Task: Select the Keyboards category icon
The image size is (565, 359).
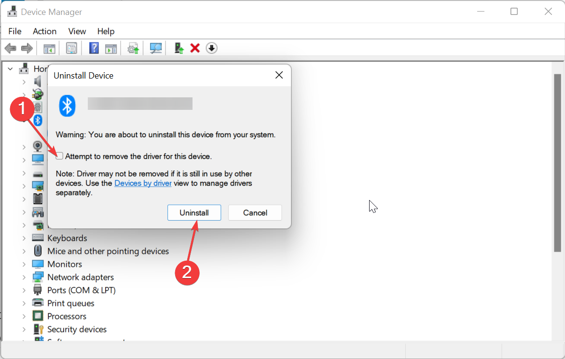Action: (x=38, y=238)
